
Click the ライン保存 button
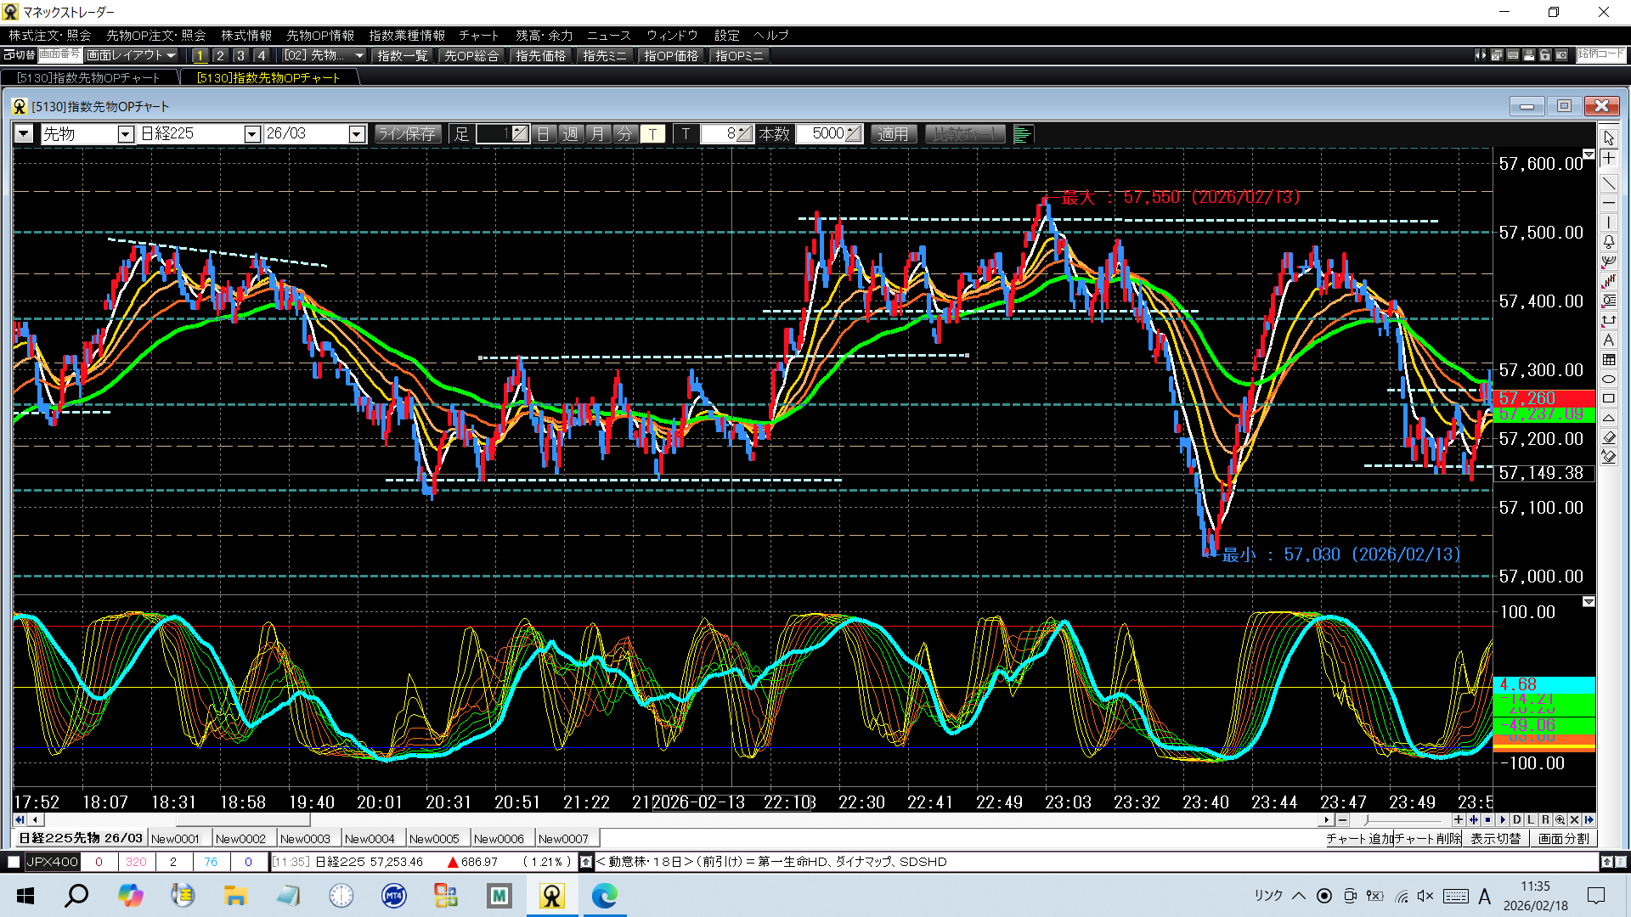tap(407, 134)
